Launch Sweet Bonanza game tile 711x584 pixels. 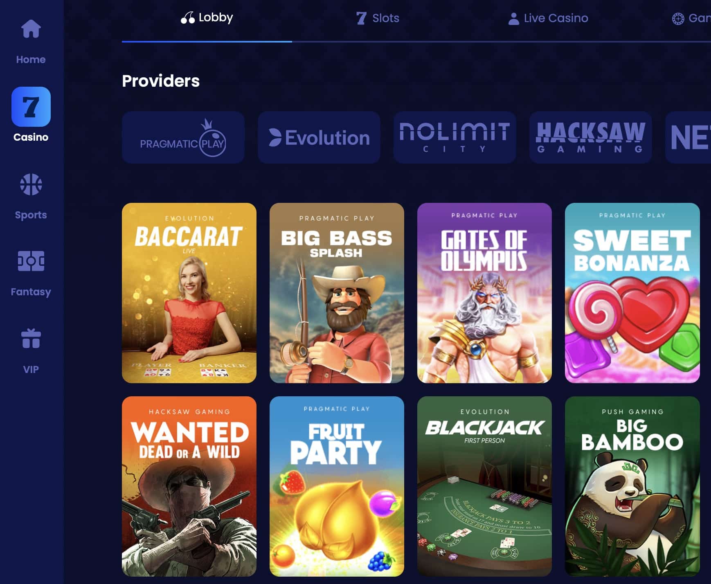[632, 293]
